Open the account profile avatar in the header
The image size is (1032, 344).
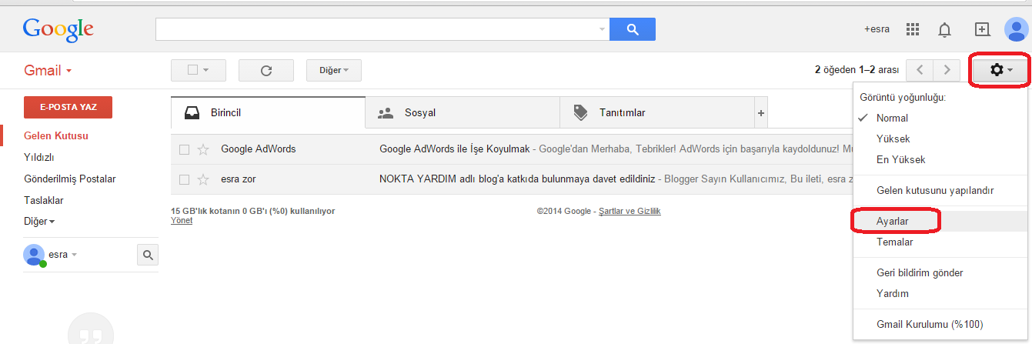[x=1017, y=29]
